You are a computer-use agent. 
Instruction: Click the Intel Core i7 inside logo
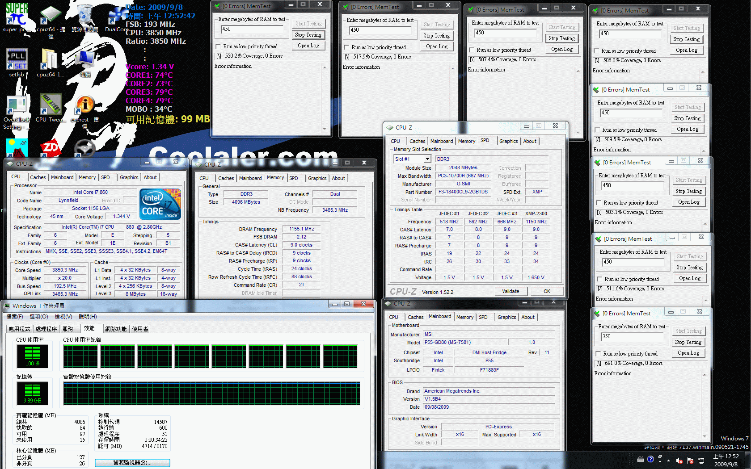click(160, 204)
